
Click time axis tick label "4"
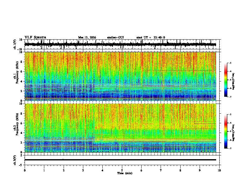click(102, 170)
